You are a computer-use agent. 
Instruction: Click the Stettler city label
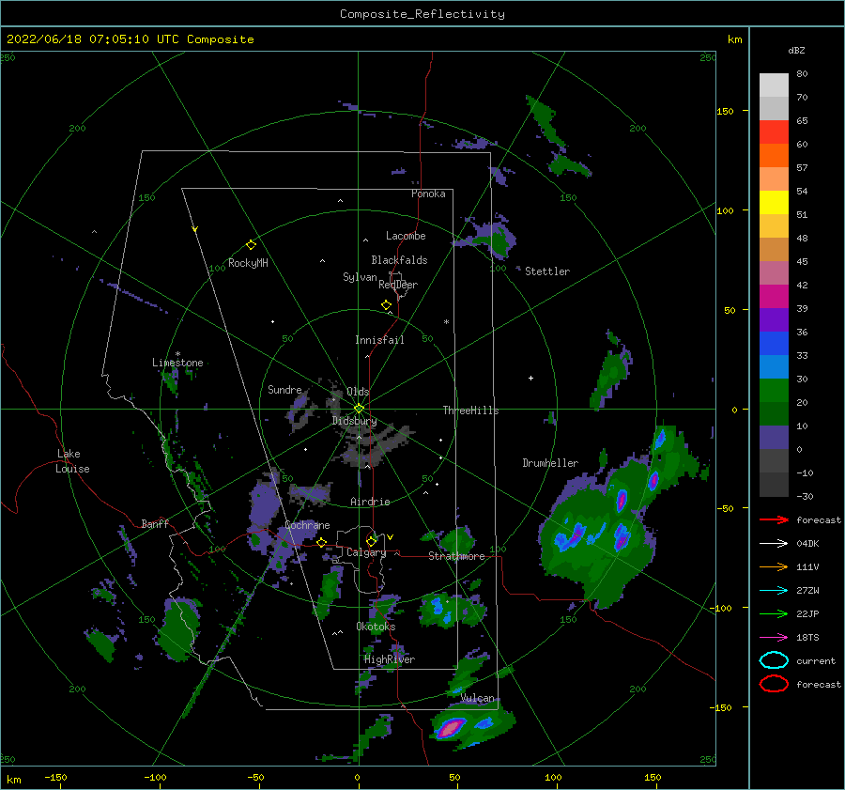pos(547,271)
